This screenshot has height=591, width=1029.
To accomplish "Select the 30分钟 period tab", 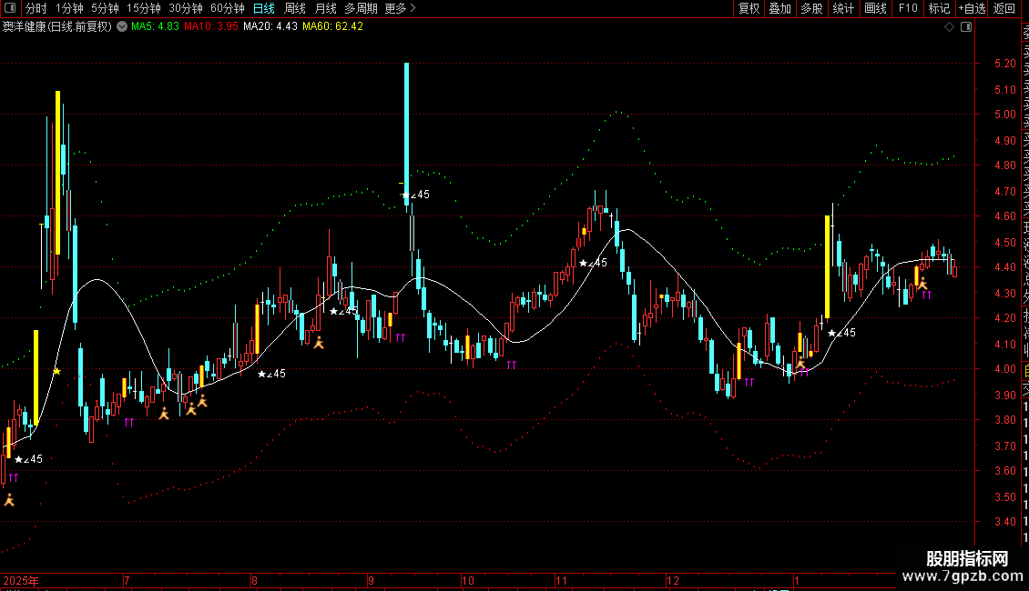I will pos(186,8).
